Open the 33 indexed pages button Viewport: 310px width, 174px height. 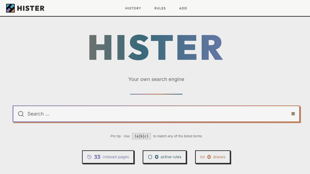click(108, 157)
